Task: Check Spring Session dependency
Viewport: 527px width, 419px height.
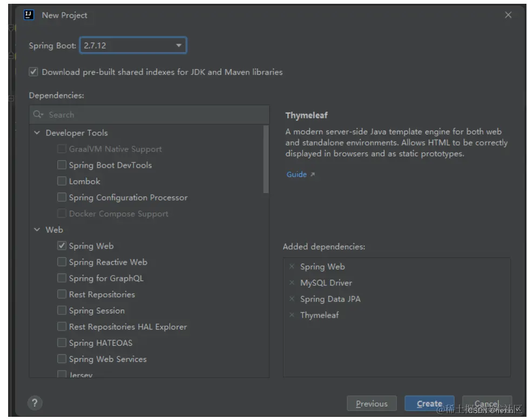Action: pyautogui.click(x=62, y=310)
